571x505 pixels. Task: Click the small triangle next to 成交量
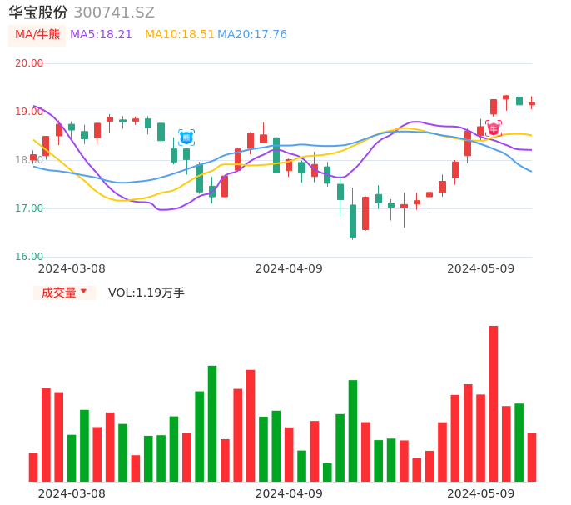(x=83, y=292)
